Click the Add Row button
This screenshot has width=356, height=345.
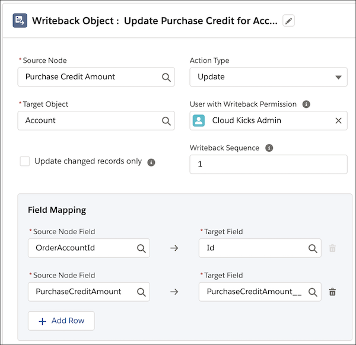click(61, 321)
